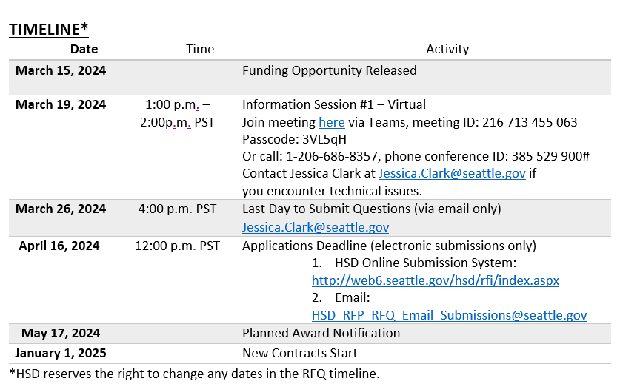Select the Activity column header
620x384 pixels.
coord(447,49)
